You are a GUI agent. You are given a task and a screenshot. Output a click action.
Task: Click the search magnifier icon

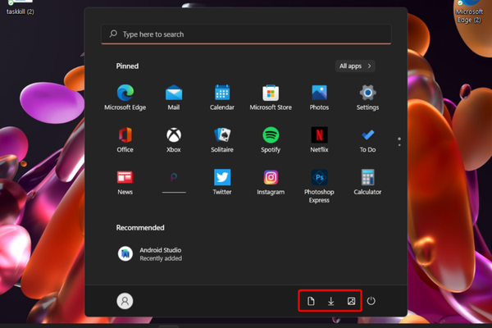click(113, 34)
